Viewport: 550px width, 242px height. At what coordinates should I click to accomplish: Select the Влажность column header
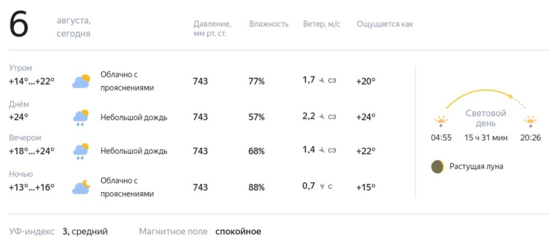[269, 24]
